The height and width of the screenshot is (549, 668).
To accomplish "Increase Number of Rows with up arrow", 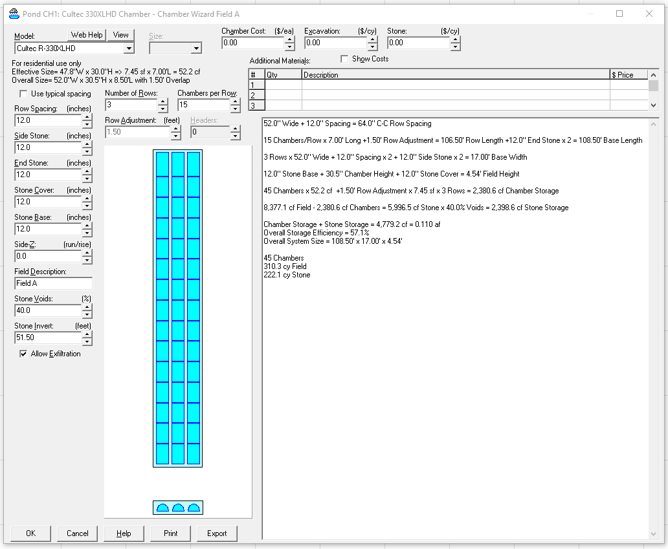I will pos(162,102).
